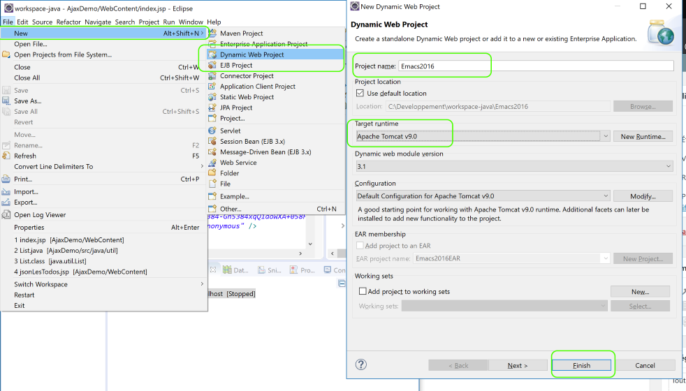Image resolution: width=686 pixels, height=391 pixels.
Task: Open the Configuration dropdown
Action: point(606,196)
